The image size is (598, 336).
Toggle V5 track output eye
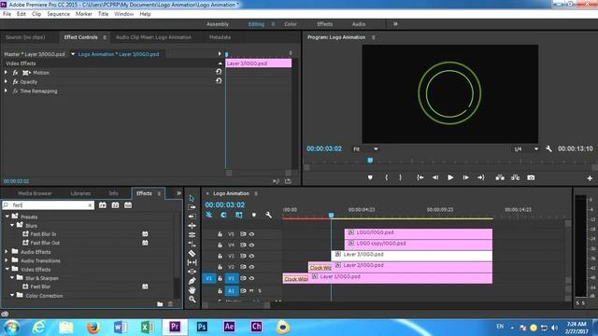251,234
